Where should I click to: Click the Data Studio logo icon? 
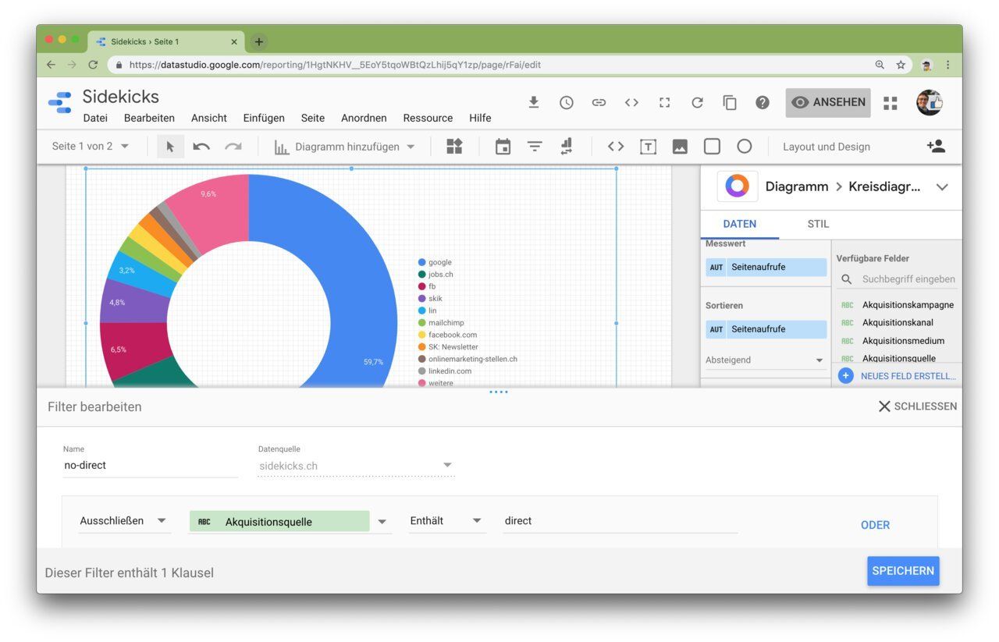(60, 103)
